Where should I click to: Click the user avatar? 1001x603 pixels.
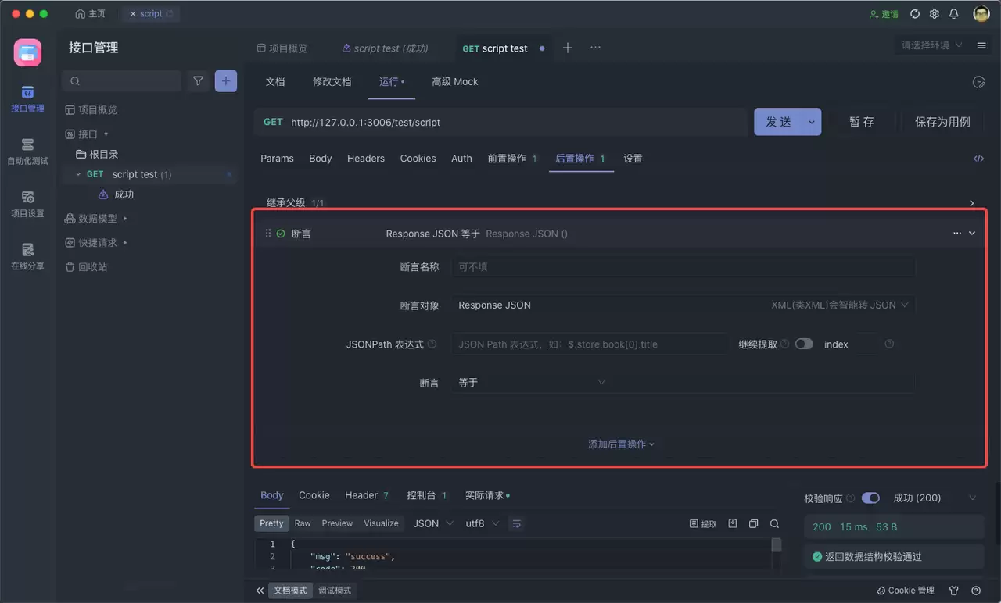981,14
